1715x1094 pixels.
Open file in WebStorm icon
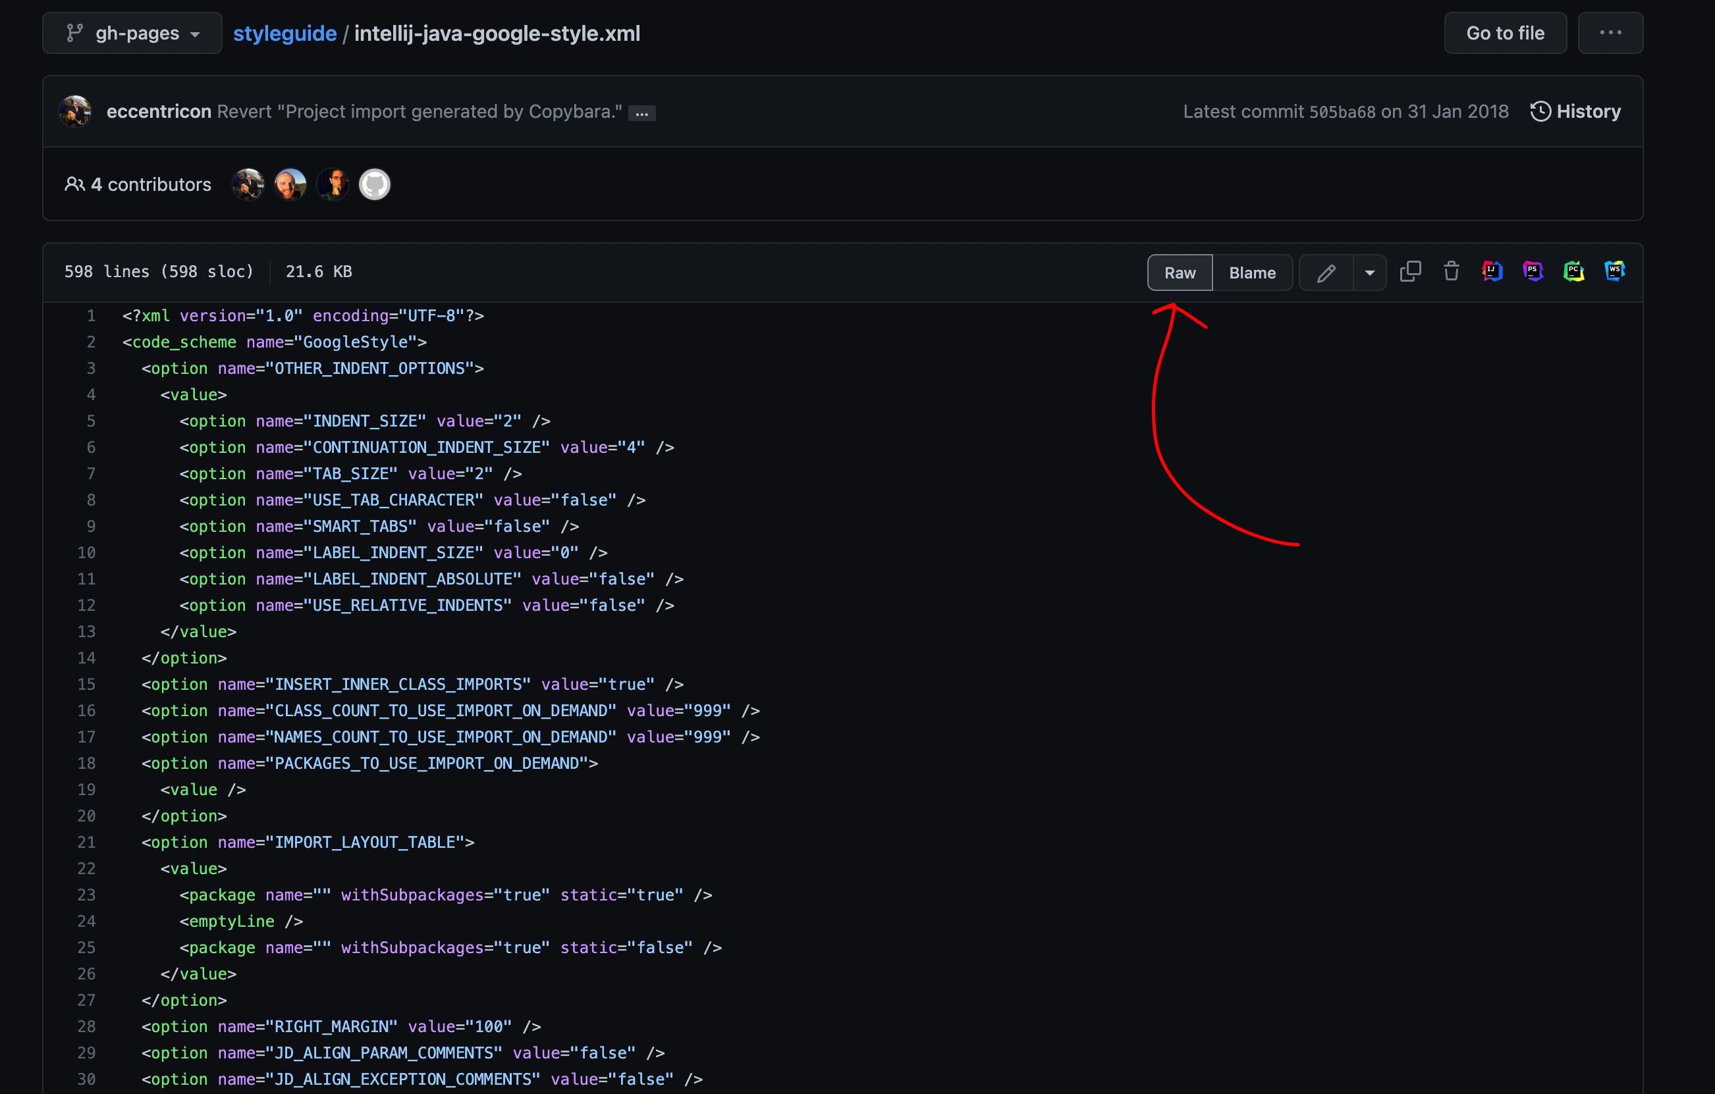point(1614,272)
